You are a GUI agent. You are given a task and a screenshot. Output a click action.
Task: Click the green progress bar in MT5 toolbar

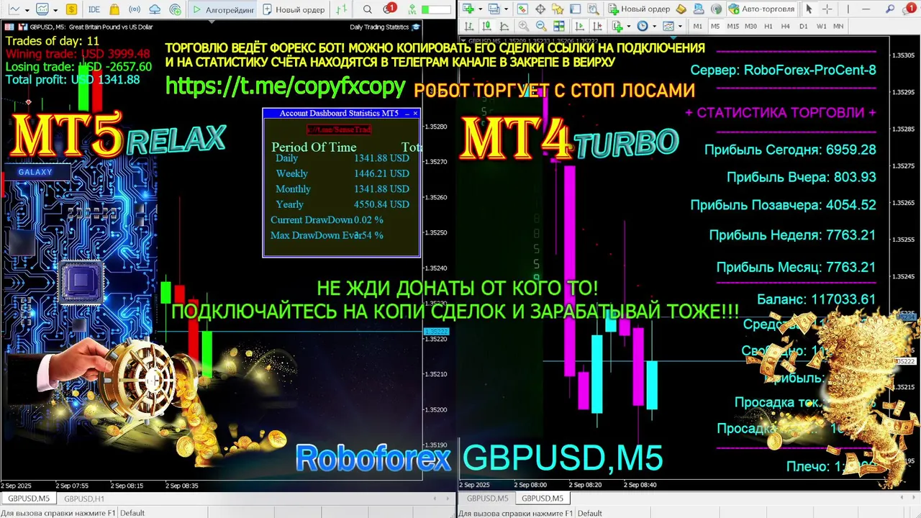coord(436,10)
